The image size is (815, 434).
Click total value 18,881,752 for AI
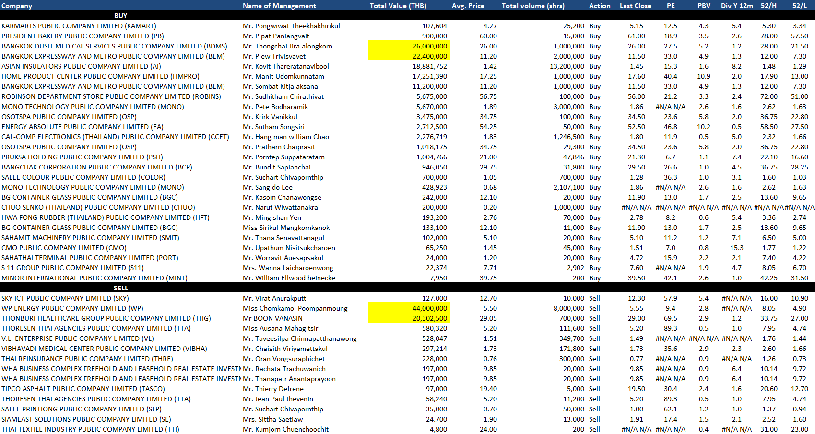[430, 66]
